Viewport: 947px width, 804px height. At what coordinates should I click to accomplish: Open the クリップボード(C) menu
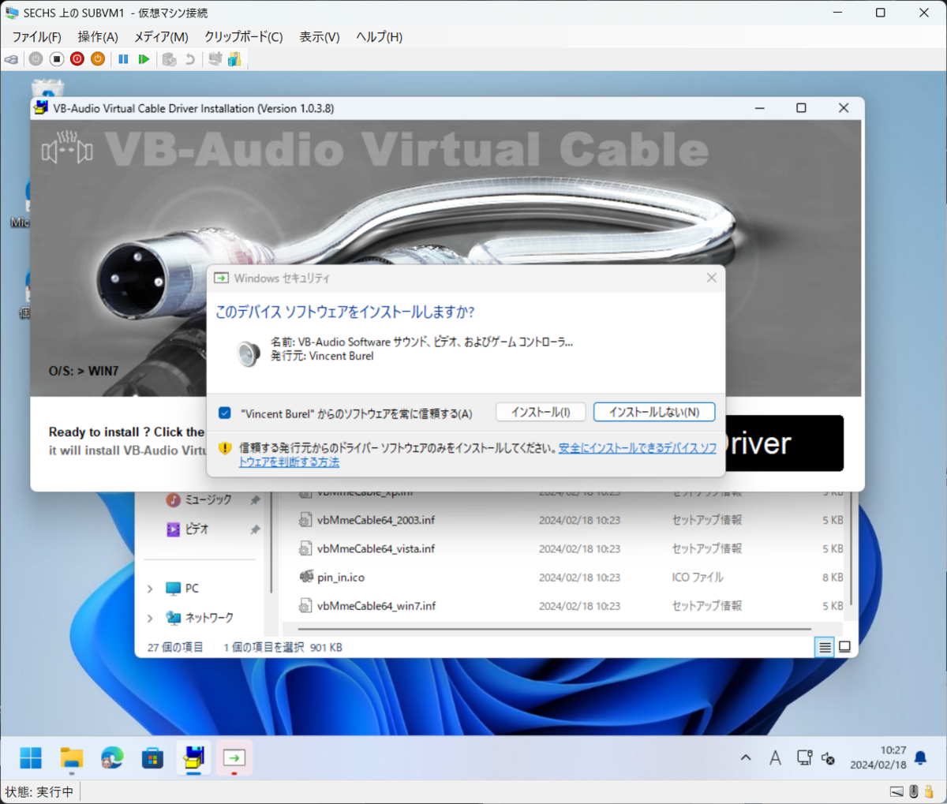(x=243, y=37)
